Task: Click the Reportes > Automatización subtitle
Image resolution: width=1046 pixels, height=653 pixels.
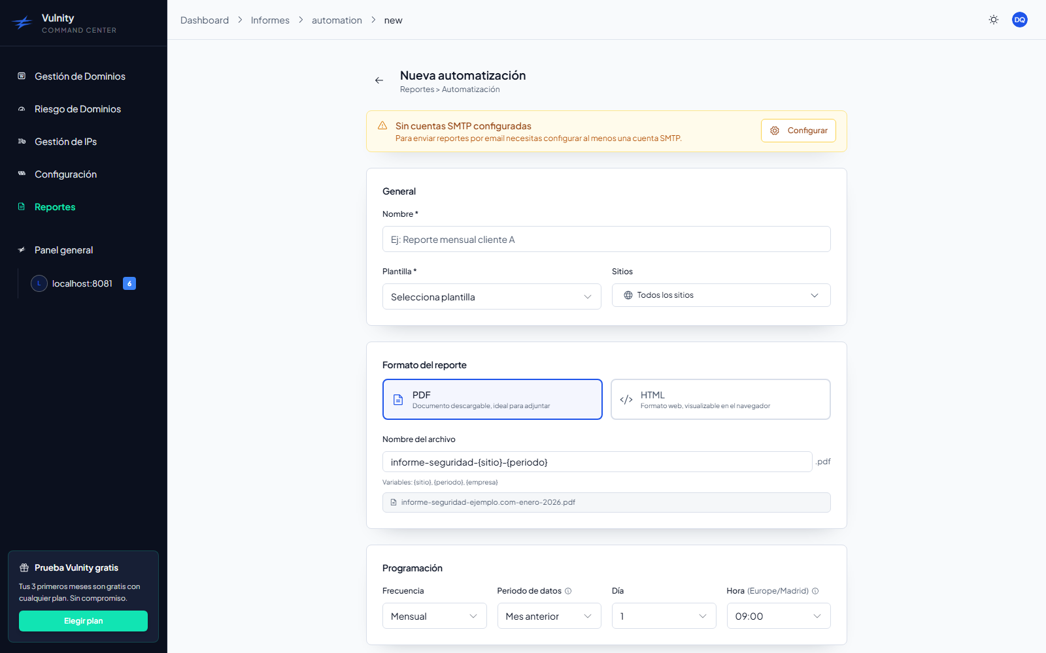Action: coord(450,89)
